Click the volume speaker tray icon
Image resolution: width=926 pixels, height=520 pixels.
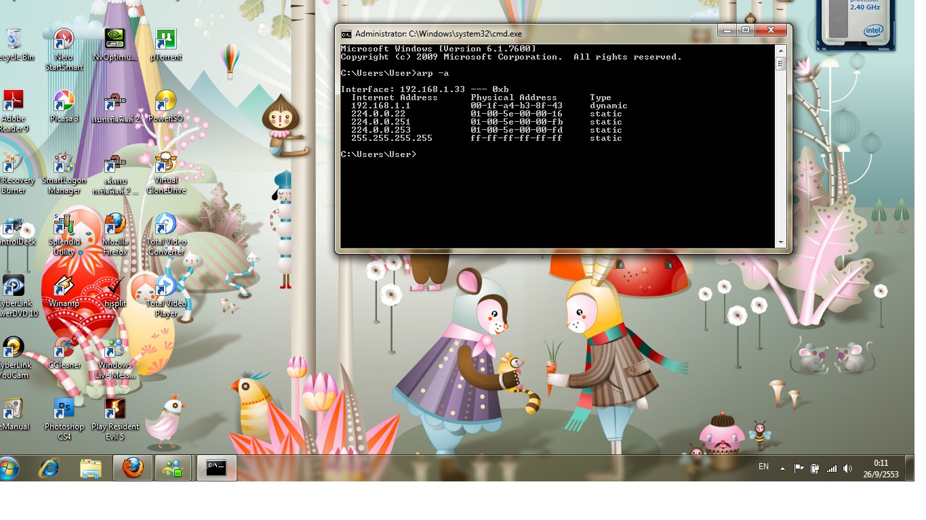(x=847, y=468)
